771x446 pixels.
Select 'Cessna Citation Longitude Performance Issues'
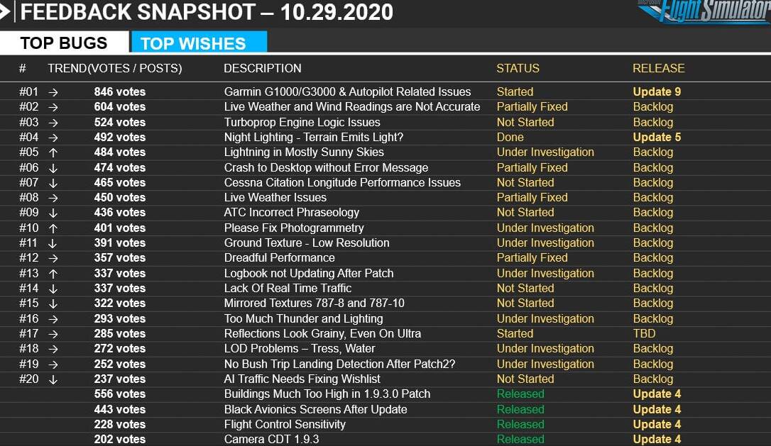(342, 182)
